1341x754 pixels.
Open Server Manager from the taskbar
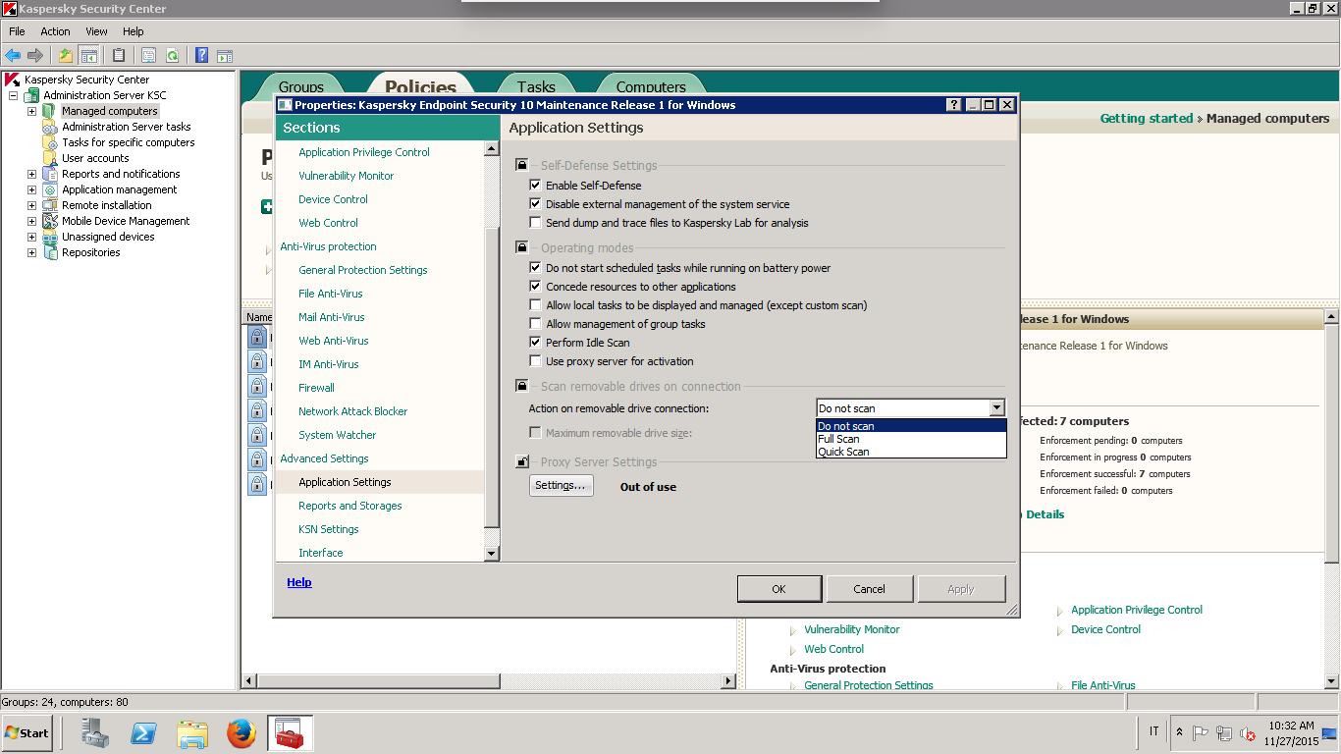tap(95, 732)
